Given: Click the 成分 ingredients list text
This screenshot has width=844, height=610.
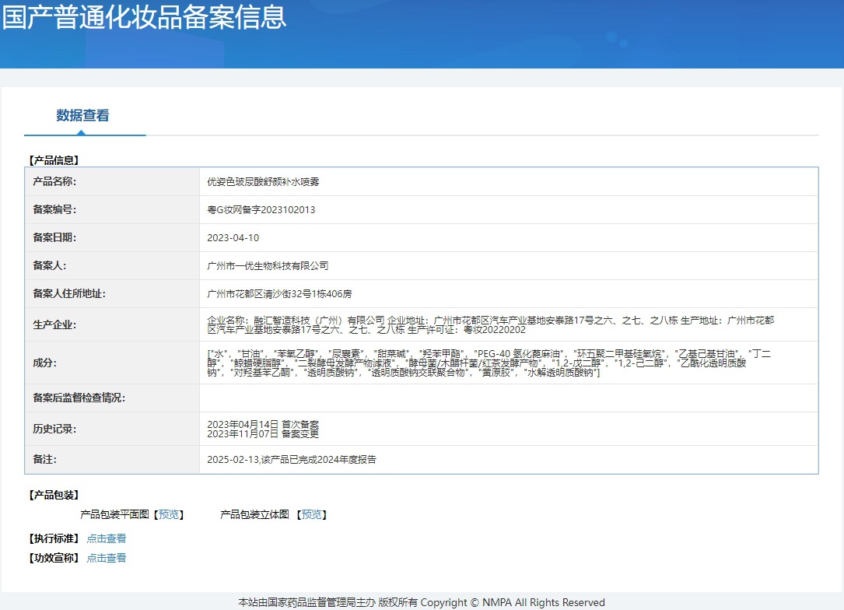Looking at the screenshot, I should (x=489, y=363).
